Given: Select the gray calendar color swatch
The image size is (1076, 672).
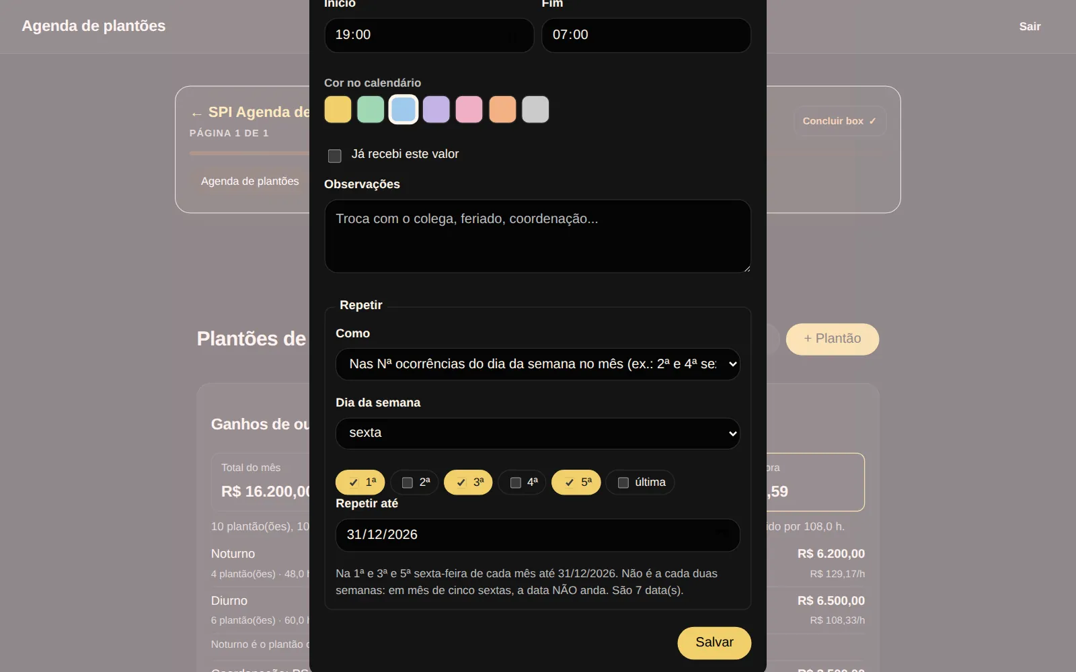Looking at the screenshot, I should [x=535, y=110].
